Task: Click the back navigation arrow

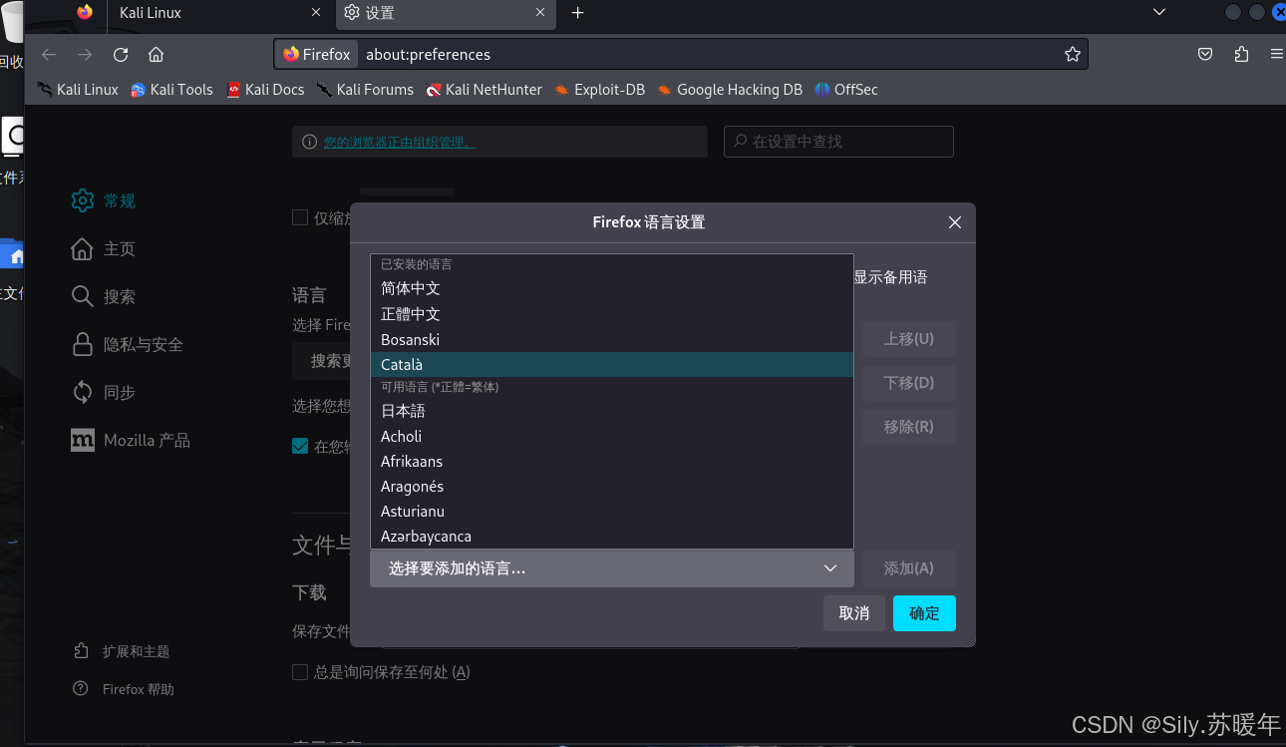Action: point(49,55)
